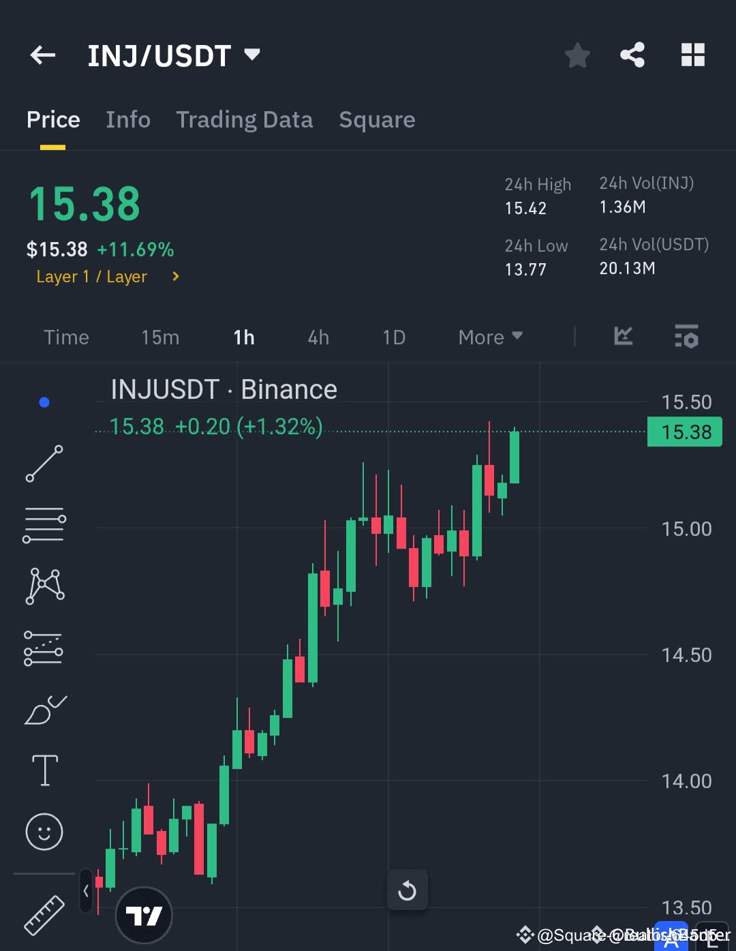The image size is (736, 951).
Task: Switch to the Trading Data tab
Action: click(244, 120)
